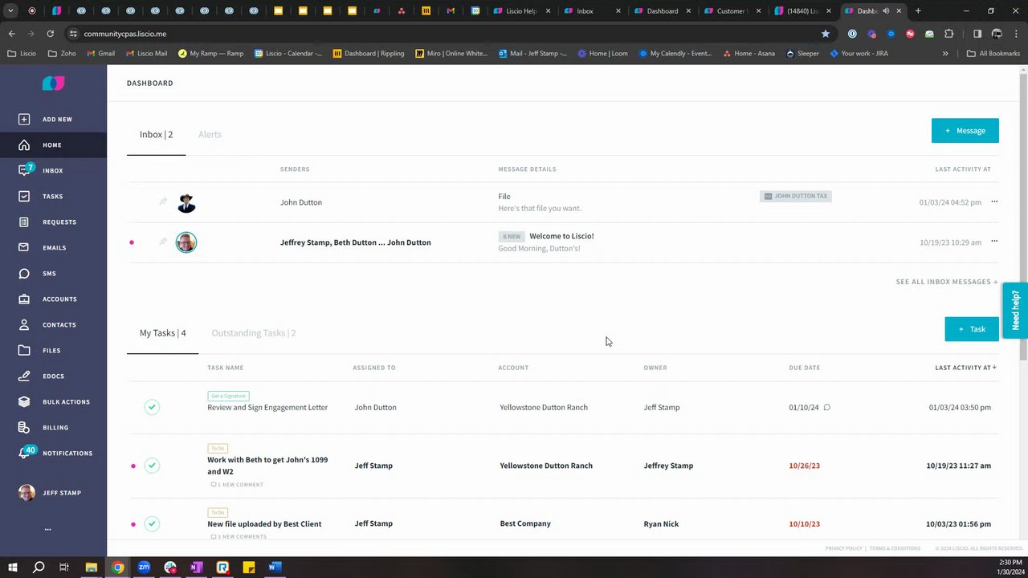
Task: Click the bookmark star in the address bar
Action: pyautogui.click(x=826, y=34)
